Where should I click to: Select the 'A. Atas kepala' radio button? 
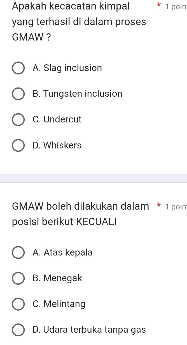[18, 252]
